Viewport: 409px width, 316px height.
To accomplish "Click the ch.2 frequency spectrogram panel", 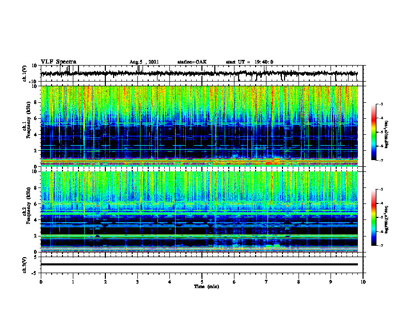I will pyautogui.click(x=199, y=212).
